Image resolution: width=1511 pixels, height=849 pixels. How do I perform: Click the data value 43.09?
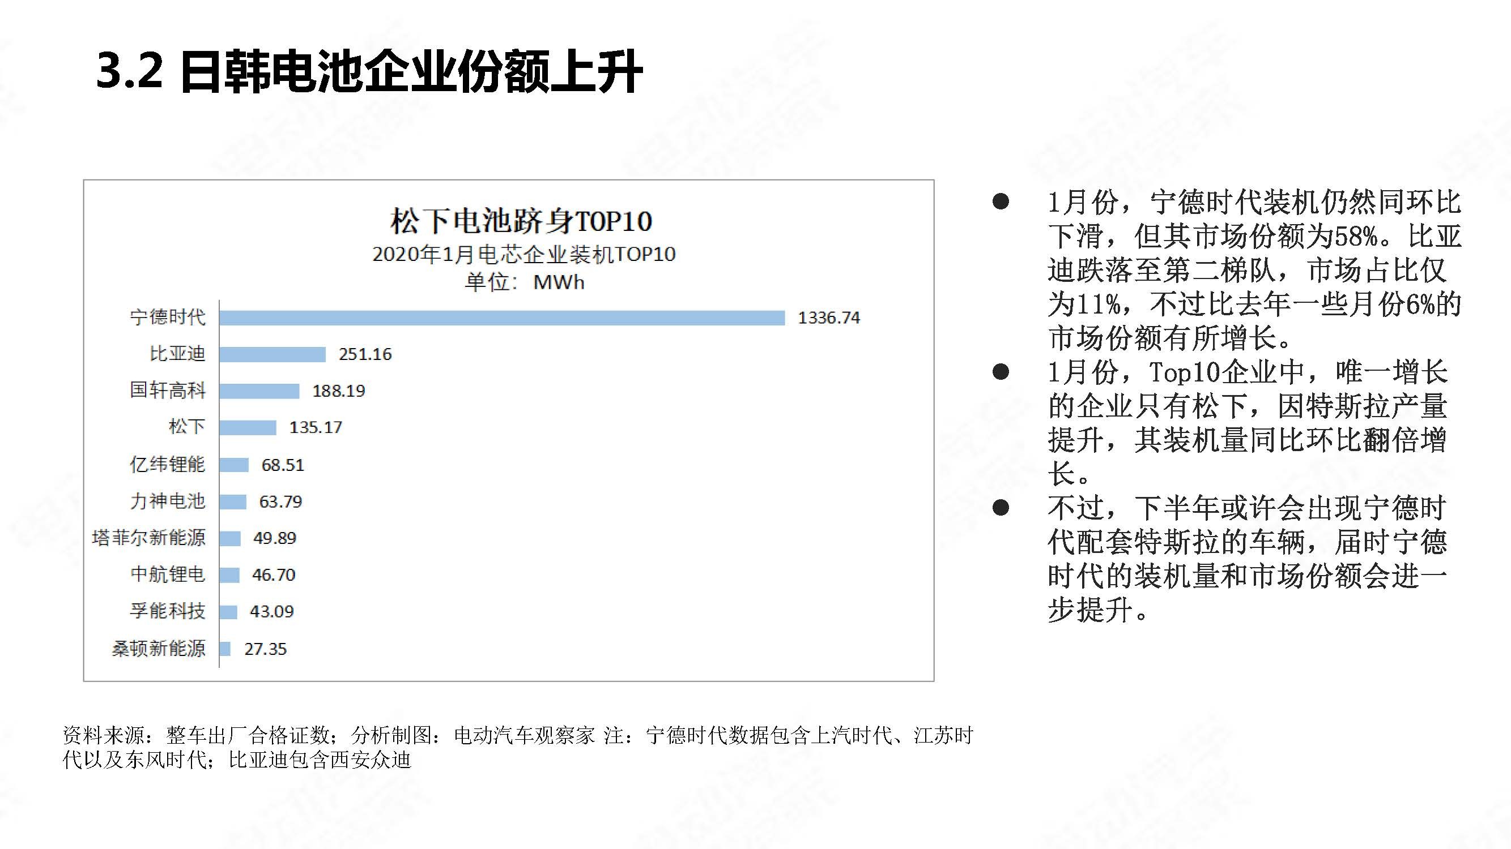[271, 612]
